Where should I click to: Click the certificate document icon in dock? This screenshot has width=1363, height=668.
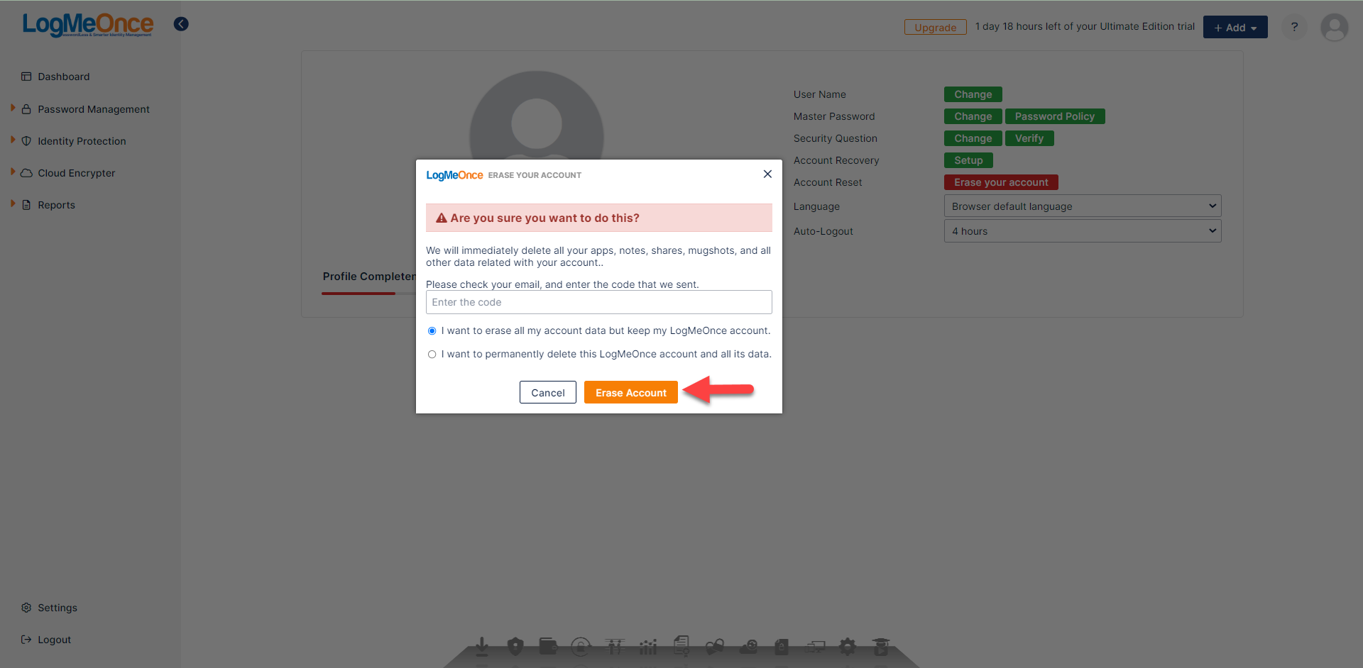pos(681,646)
